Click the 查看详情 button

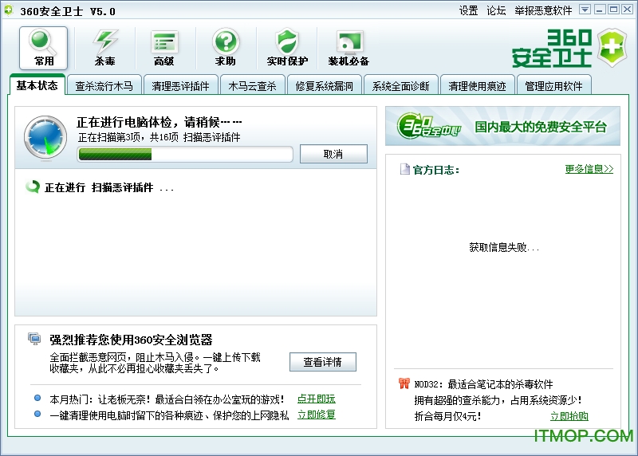click(323, 362)
